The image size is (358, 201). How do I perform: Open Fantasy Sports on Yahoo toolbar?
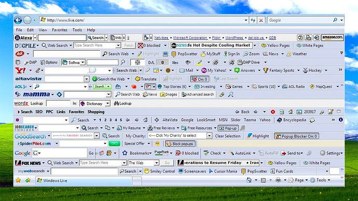click(x=279, y=70)
